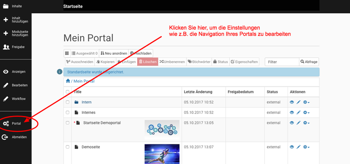Click Status lock button
The image size is (350, 164).
(x=221, y=62)
